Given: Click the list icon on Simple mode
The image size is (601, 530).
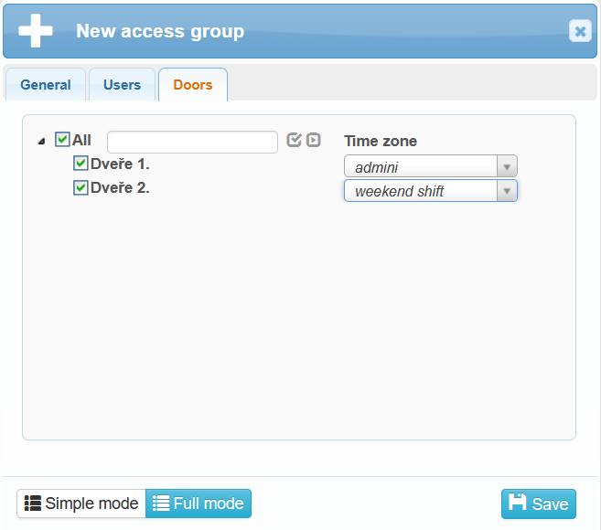Looking at the screenshot, I should pyautogui.click(x=33, y=503).
